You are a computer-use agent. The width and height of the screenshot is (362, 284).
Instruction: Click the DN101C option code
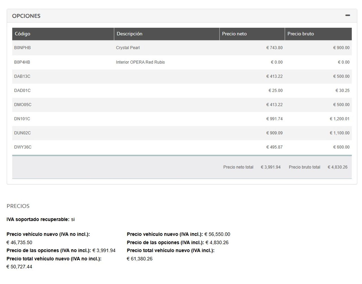click(x=22, y=119)
